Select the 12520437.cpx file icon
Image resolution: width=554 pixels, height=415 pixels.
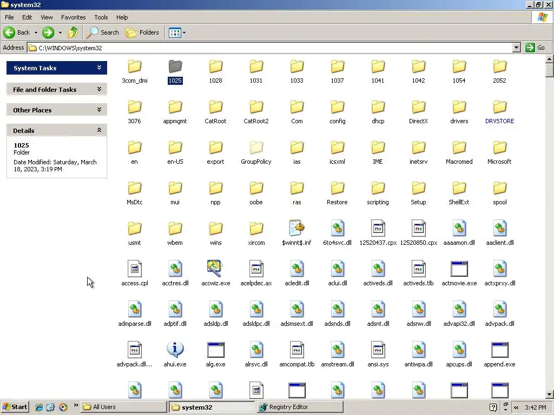click(378, 228)
